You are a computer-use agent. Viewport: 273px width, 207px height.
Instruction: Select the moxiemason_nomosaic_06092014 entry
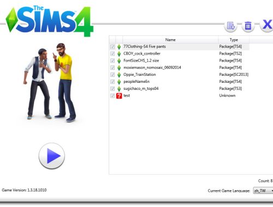click(152, 68)
